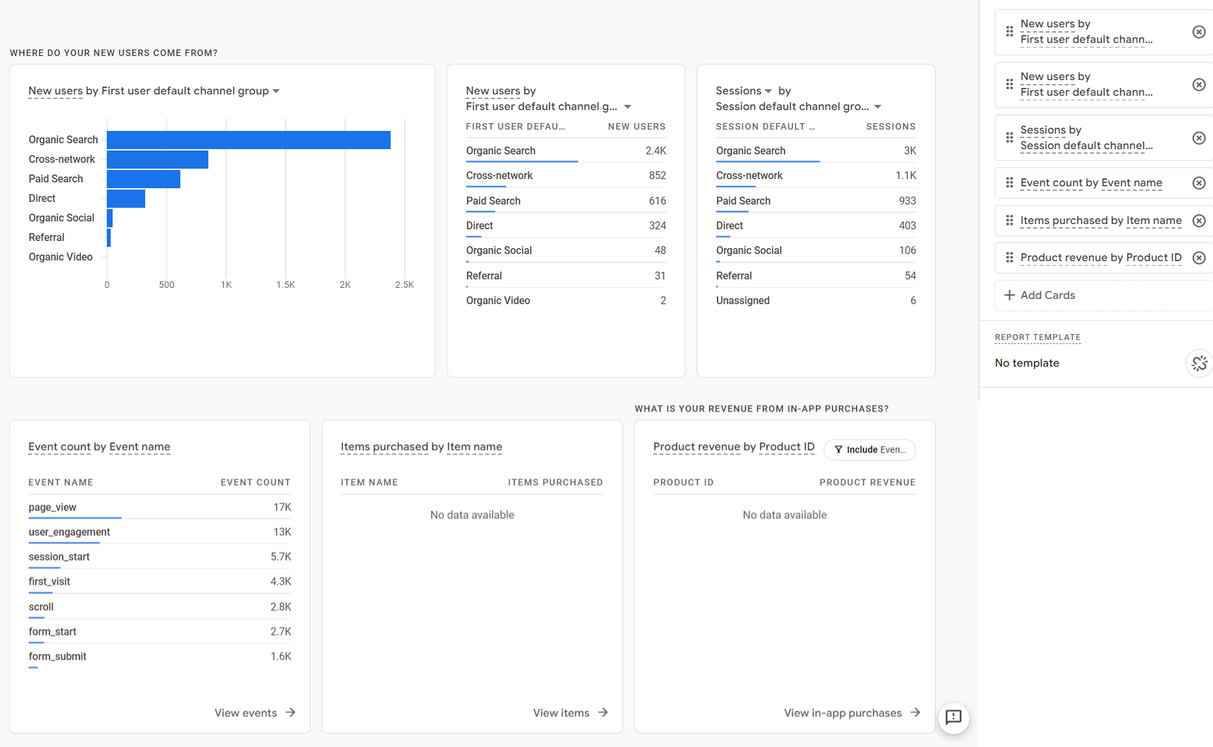Select "Organic Search" in the New users table
The image size is (1213, 747).
pos(501,150)
